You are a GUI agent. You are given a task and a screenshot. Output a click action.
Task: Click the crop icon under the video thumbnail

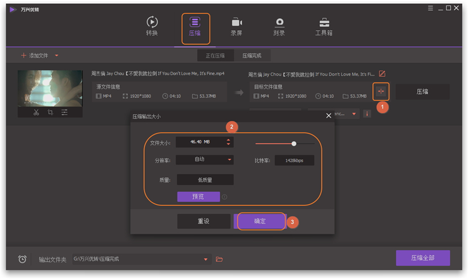click(50, 112)
